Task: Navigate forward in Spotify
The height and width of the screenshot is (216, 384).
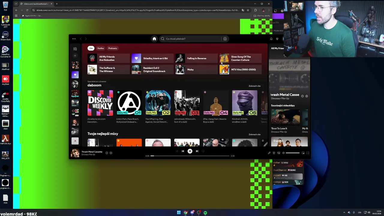Action: (x=85, y=39)
